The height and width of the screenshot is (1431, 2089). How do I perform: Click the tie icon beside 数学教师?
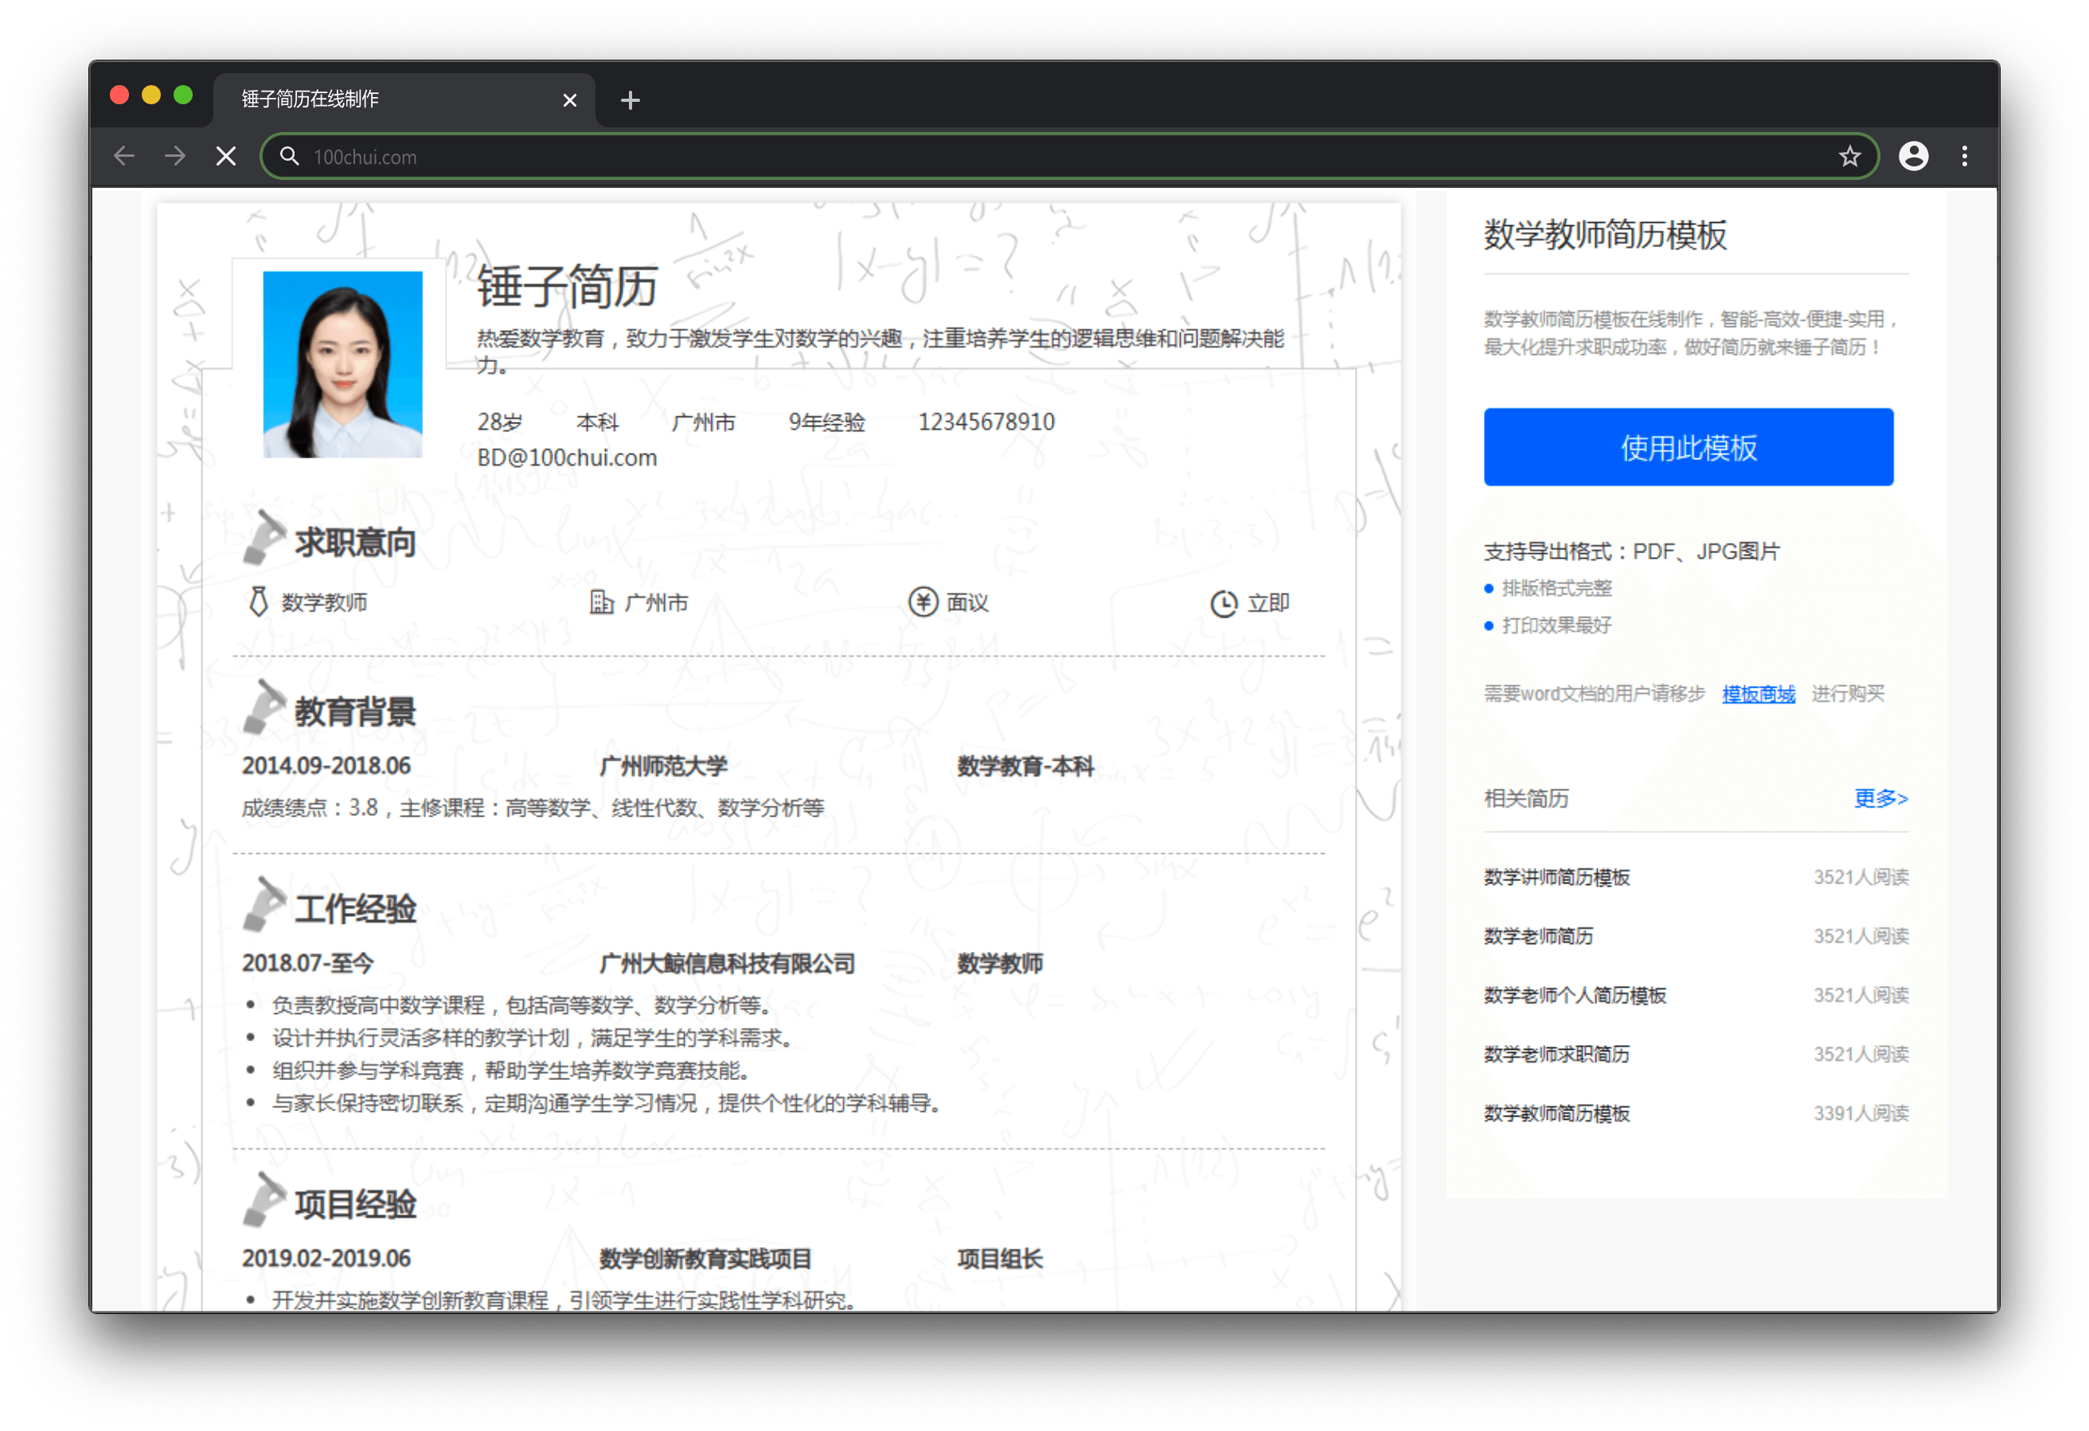tap(259, 602)
